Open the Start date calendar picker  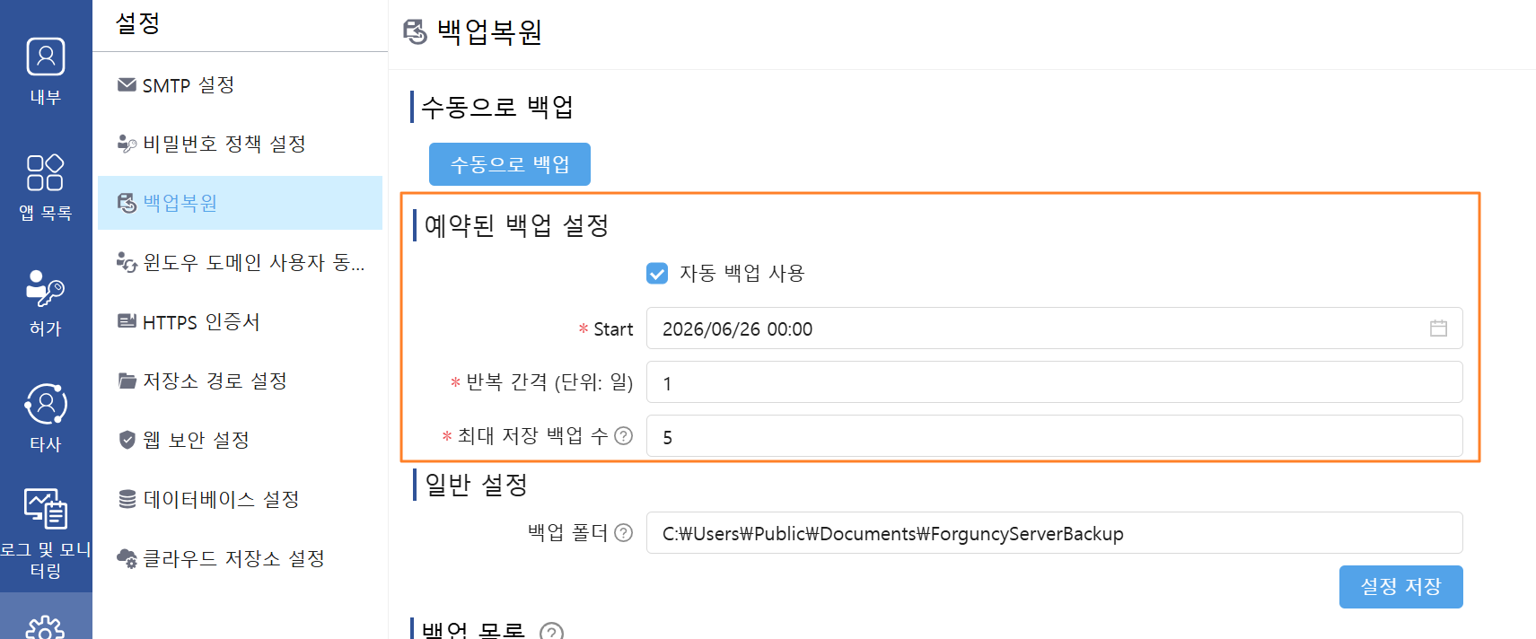pyautogui.click(x=1438, y=328)
